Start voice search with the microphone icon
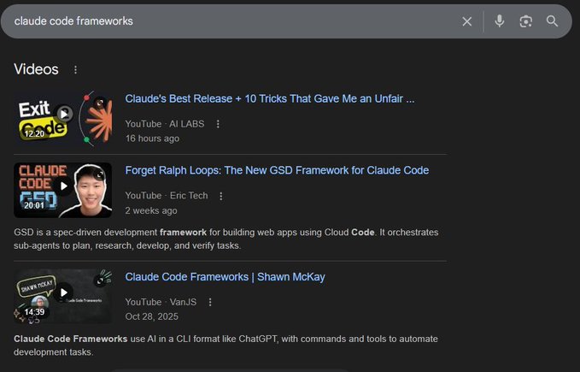 pyautogui.click(x=500, y=21)
